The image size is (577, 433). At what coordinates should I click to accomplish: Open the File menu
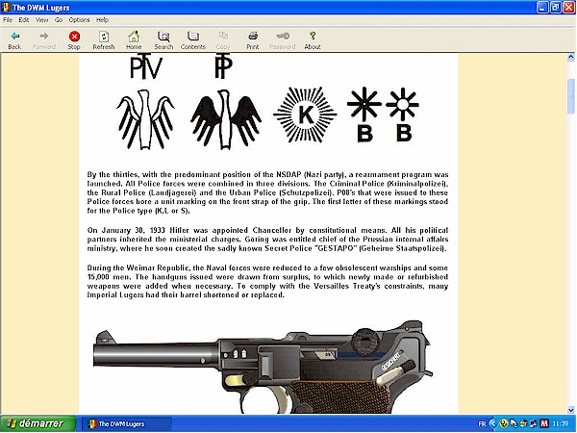8,20
